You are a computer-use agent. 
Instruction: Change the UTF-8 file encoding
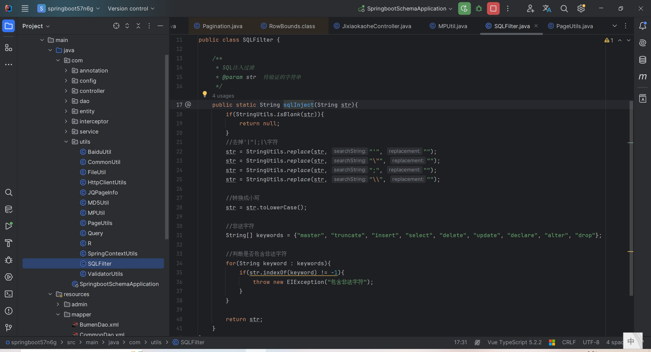[591, 343]
